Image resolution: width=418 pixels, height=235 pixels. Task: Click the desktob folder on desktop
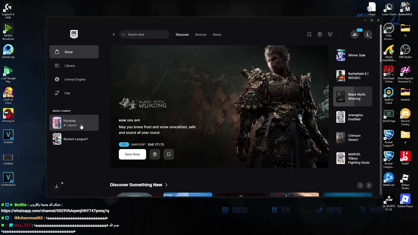[405, 94]
